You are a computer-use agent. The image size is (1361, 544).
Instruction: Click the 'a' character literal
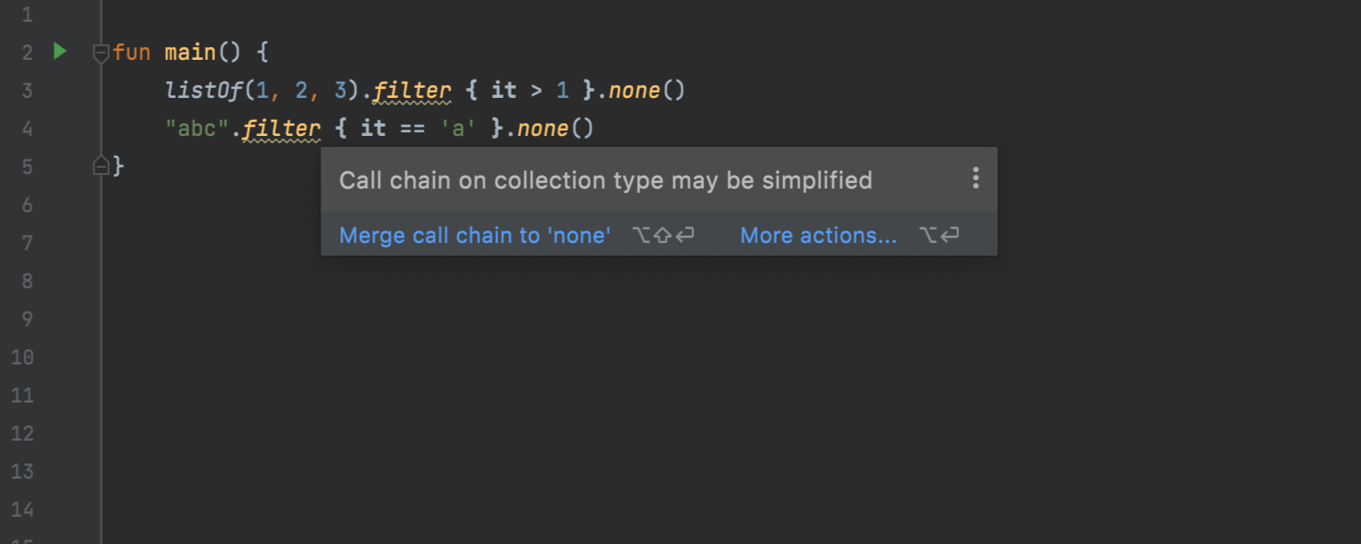click(458, 129)
